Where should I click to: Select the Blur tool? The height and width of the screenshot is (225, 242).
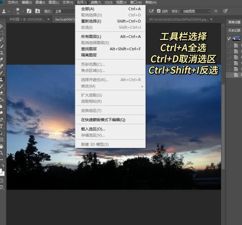tap(1, 106)
